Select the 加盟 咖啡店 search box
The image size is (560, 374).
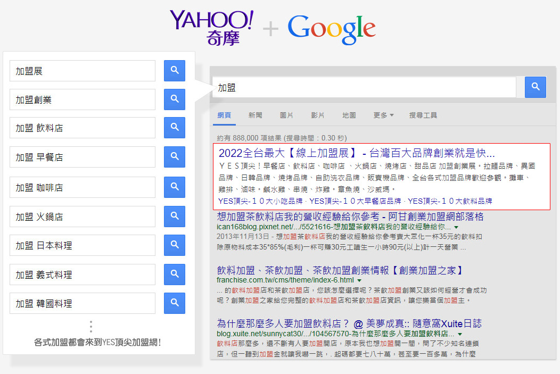[x=83, y=187]
